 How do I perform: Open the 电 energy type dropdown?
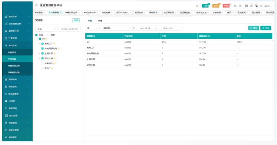(92, 28)
